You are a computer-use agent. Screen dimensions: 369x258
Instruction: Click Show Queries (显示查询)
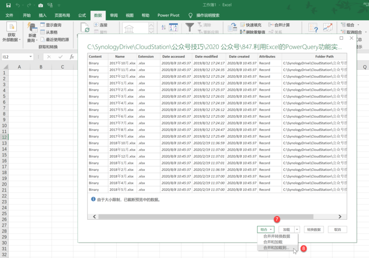tap(51, 25)
